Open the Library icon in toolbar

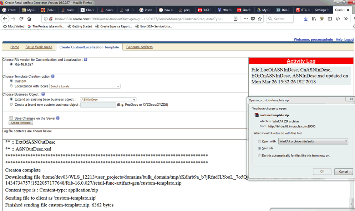pyautogui.click(x=314, y=19)
